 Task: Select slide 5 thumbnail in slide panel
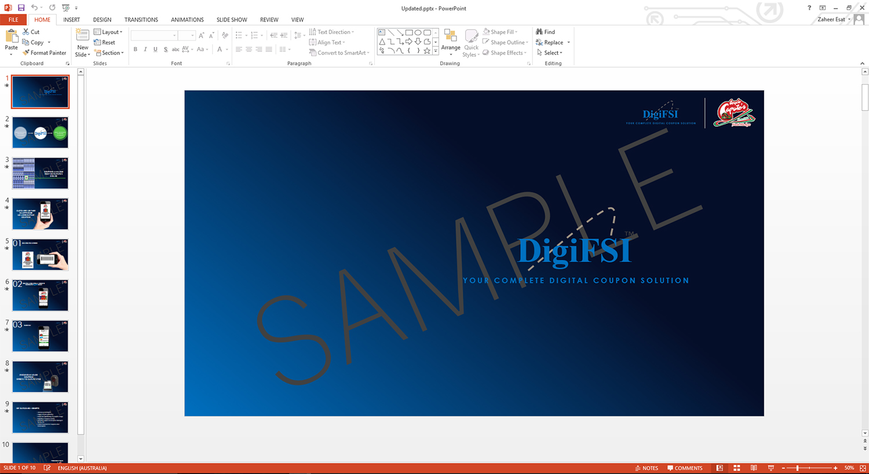[40, 254]
